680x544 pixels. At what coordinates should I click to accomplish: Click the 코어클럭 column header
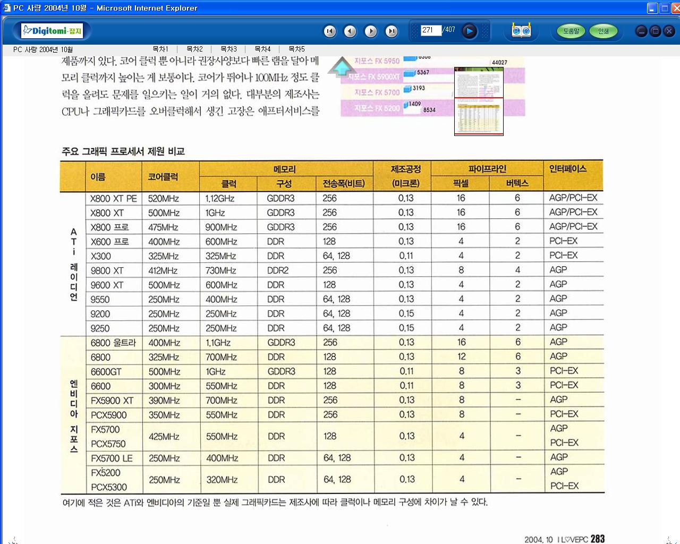pyautogui.click(x=163, y=176)
